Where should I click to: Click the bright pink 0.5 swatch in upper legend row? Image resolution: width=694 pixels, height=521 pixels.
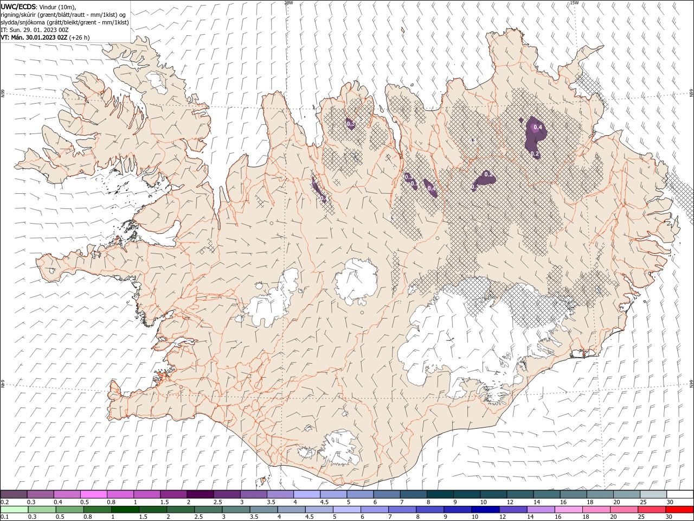(93, 494)
